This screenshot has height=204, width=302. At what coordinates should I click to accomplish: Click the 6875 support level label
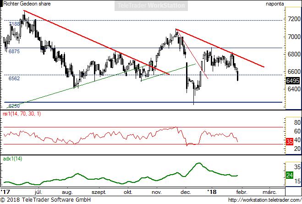(x=14, y=51)
